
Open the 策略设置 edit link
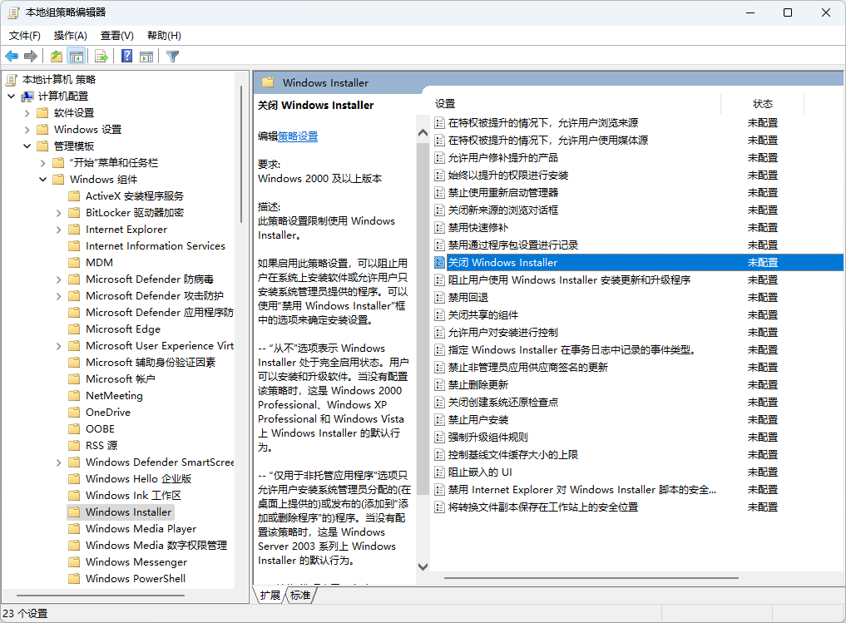(x=298, y=136)
